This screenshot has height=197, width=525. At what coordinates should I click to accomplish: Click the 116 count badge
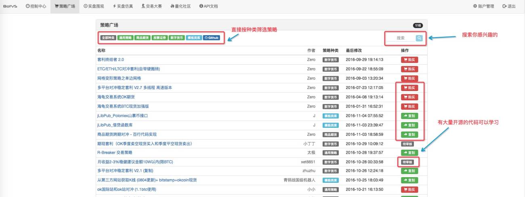418,25
